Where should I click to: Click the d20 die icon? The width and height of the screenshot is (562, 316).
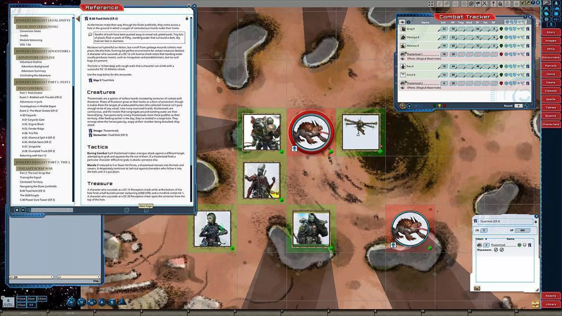71,302
